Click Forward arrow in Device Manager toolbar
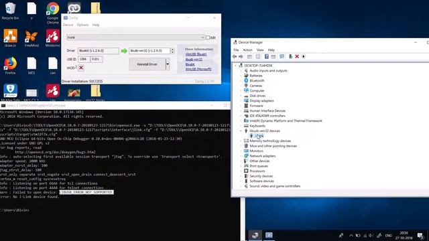Viewport: 429px width, 241px height. (241, 56)
